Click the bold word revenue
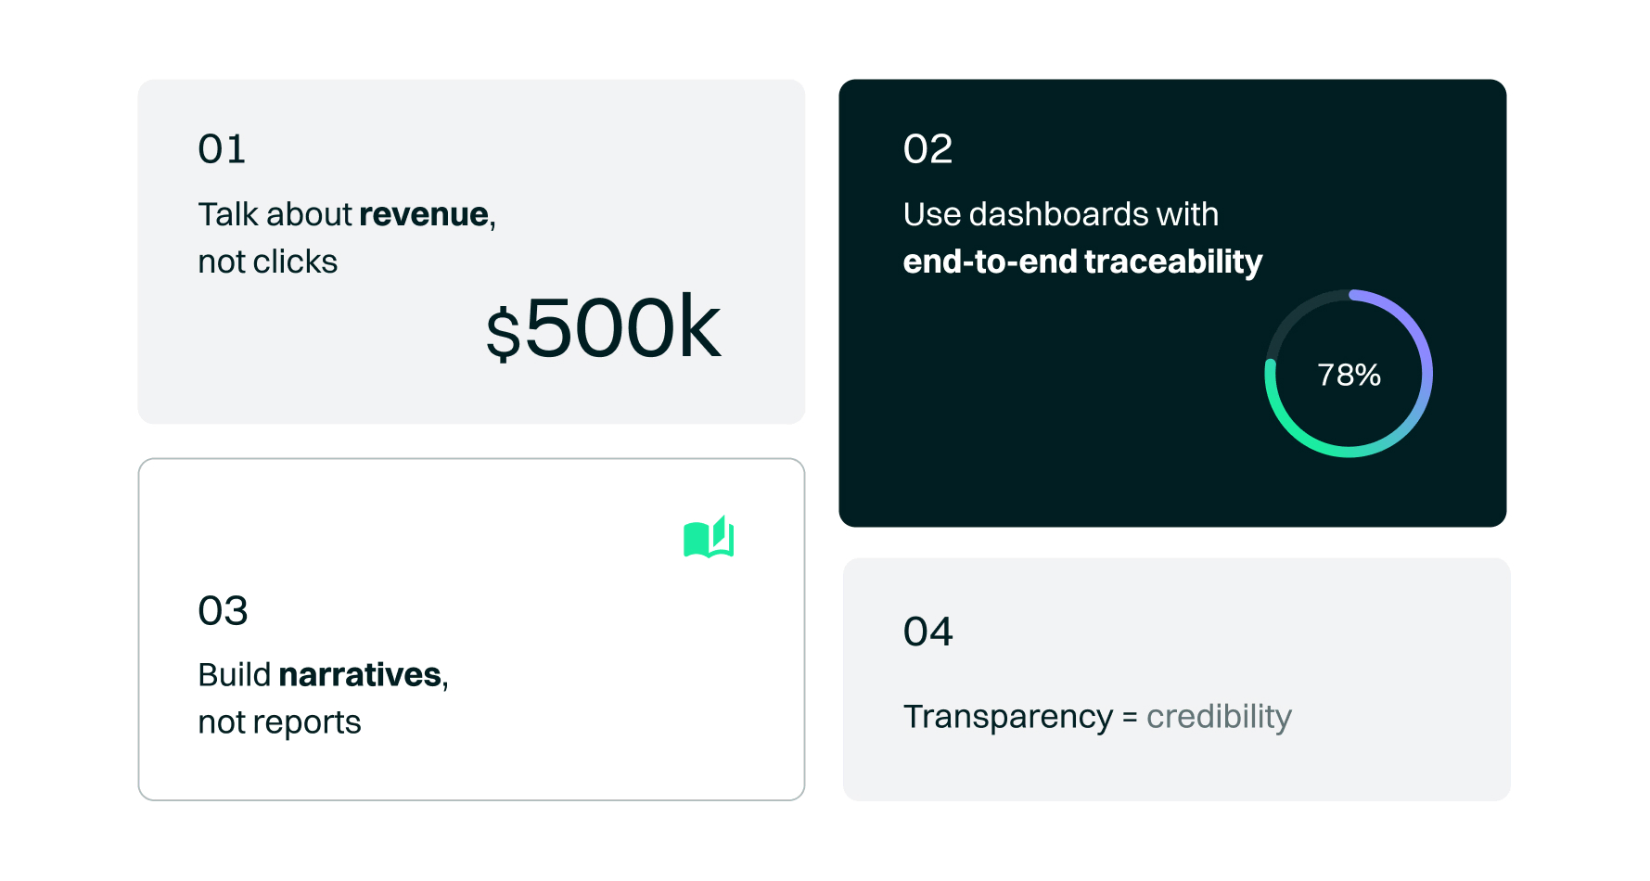 424,214
